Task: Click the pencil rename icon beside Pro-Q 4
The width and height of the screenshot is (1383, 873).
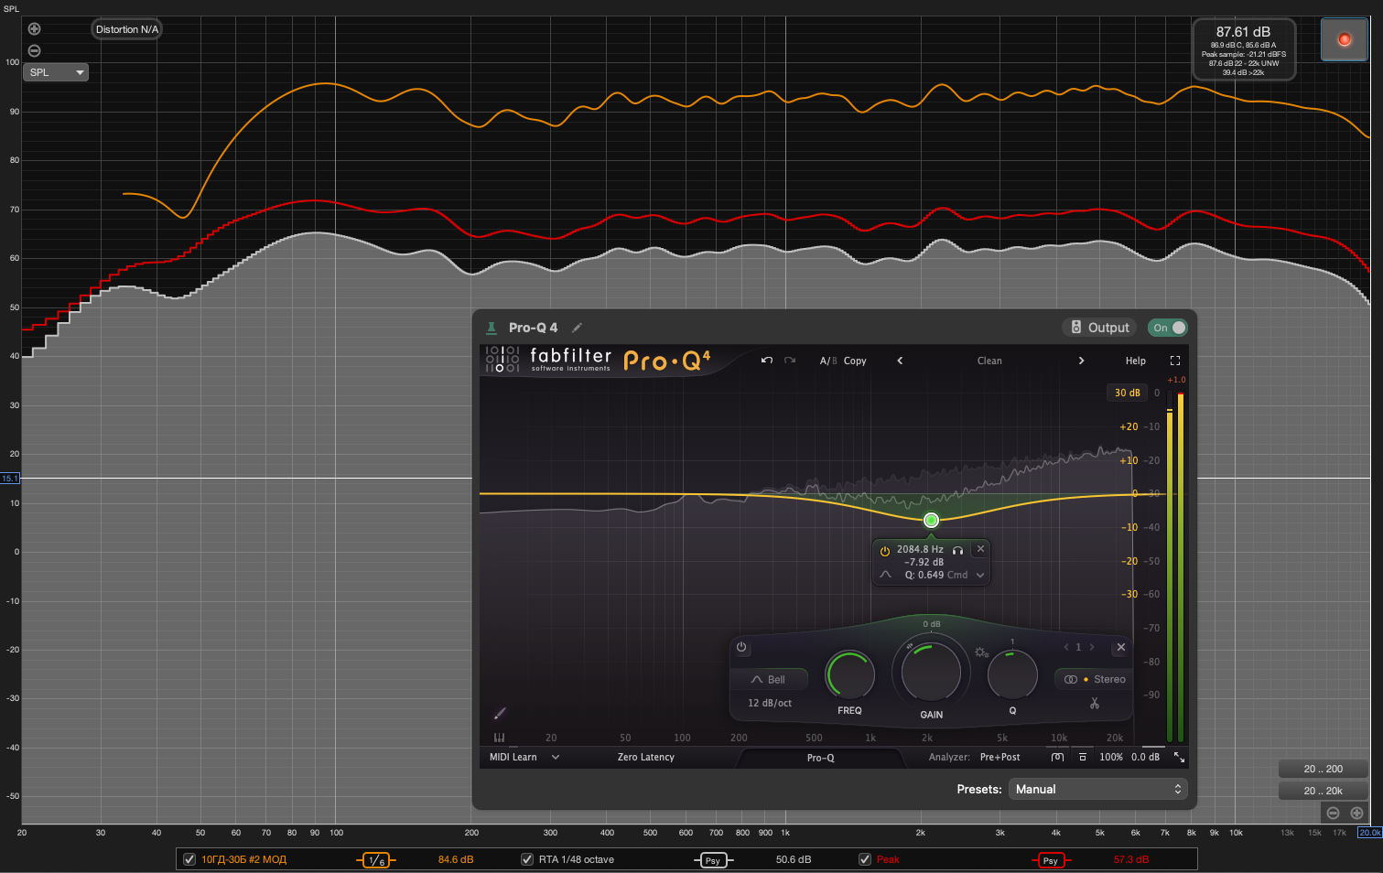Action: click(x=577, y=328)
